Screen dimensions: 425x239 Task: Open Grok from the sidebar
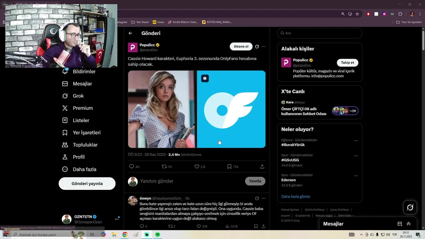[73, 96]
